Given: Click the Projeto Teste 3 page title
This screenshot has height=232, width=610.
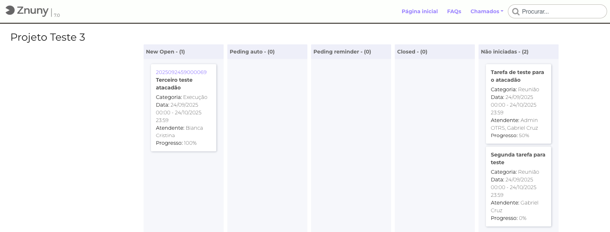Looking at the screenshot, I should [x=48, y=37].
